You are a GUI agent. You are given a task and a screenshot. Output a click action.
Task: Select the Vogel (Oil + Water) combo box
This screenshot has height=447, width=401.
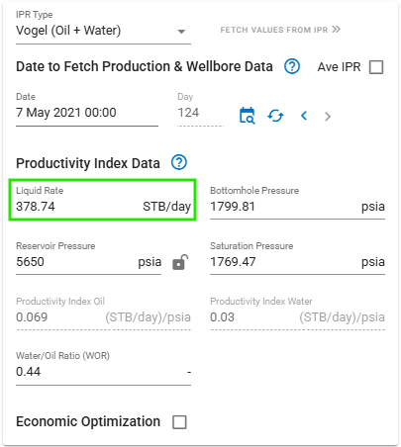(x=103, y=31)
